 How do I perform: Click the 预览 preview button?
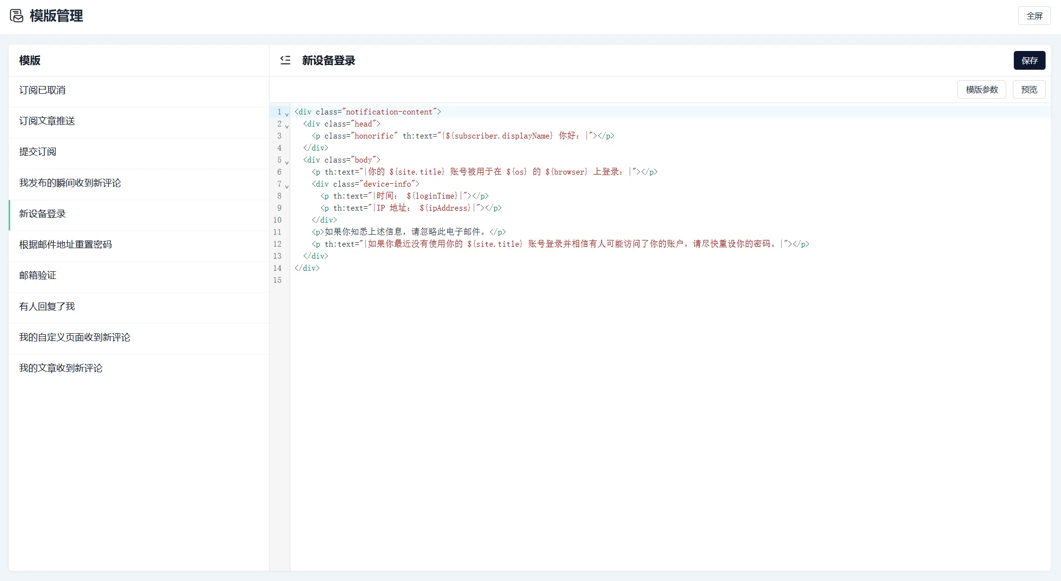(1029, 89)
